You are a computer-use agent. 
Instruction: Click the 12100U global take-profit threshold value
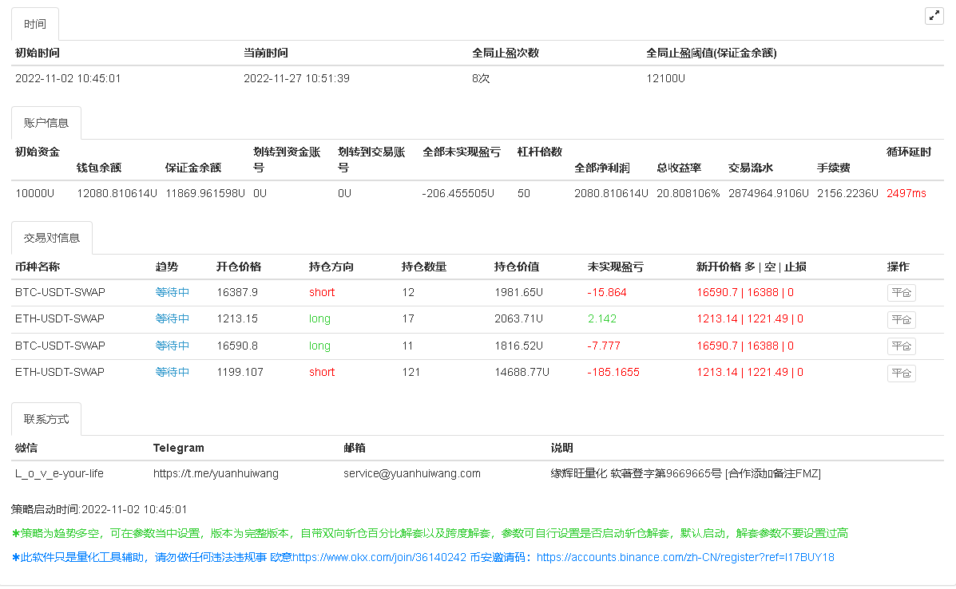pos(665,78)
